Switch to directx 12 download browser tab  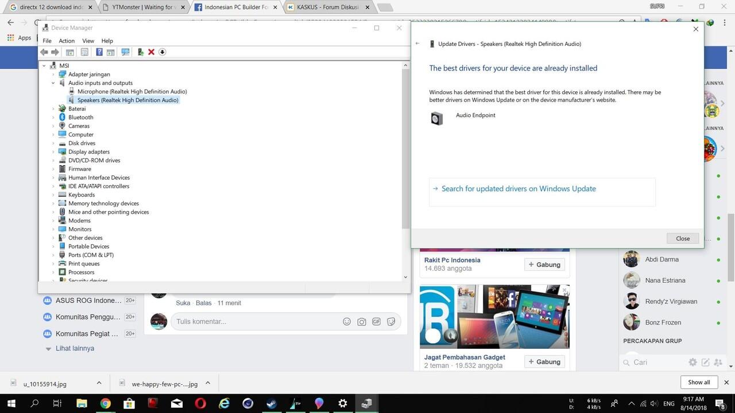[51, 7]
